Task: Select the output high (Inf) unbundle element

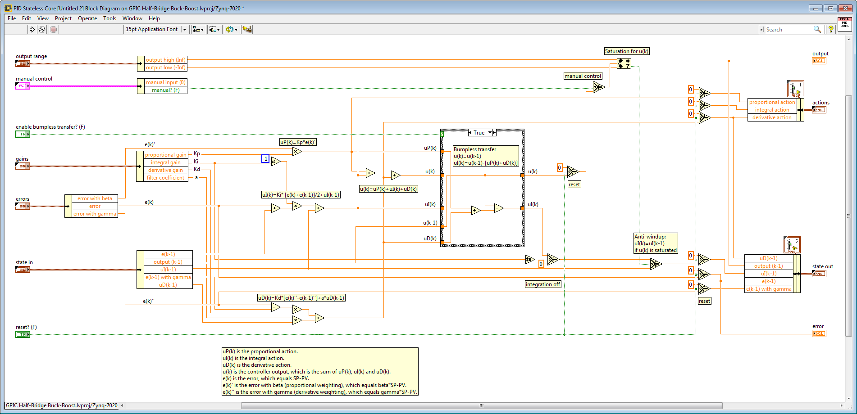Action: [165, 60]
